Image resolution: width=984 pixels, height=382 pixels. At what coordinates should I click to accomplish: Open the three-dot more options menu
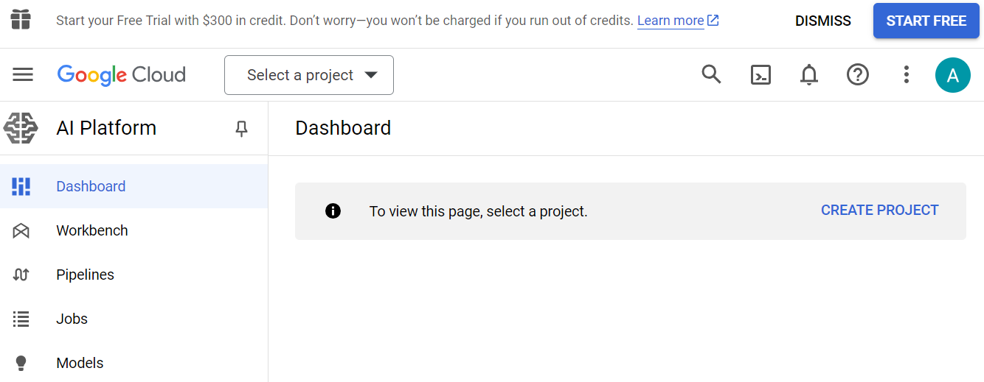coord(907,74)
